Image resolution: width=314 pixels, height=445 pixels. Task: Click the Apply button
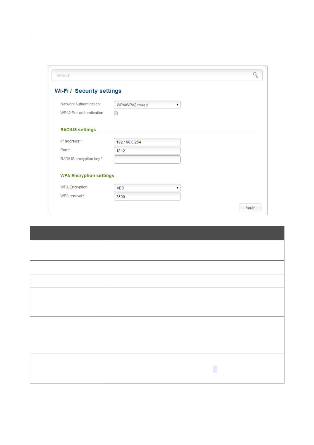pos(250,207)
